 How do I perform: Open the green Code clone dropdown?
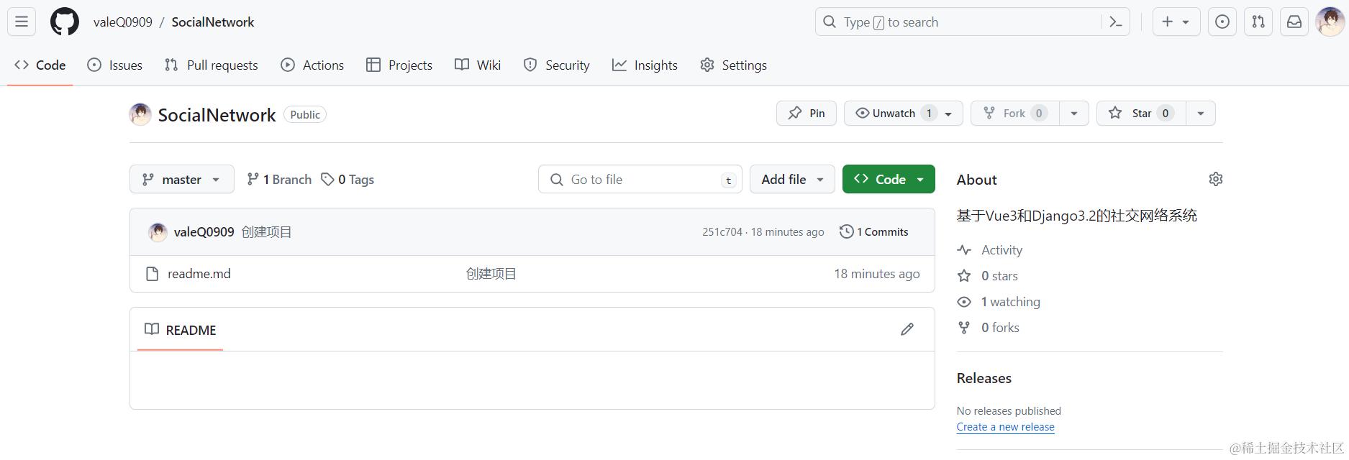[889, 180]
